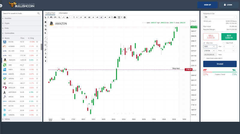240x134 pixels.
Task: Click the Search for assets to trade field
Action: (x=20, y=13)
